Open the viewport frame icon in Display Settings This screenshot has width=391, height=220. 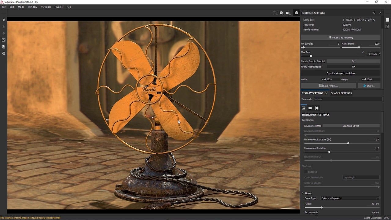(317, 108)
